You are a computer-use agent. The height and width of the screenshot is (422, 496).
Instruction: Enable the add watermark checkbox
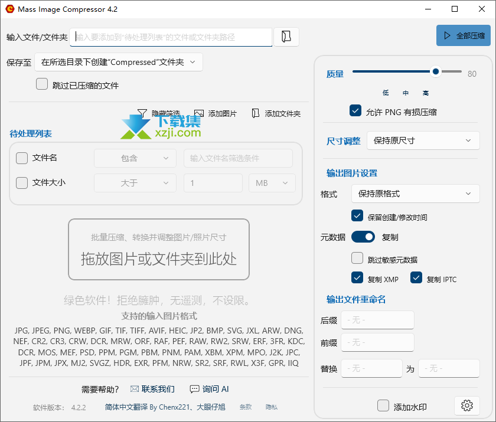[x=383, y=406]
